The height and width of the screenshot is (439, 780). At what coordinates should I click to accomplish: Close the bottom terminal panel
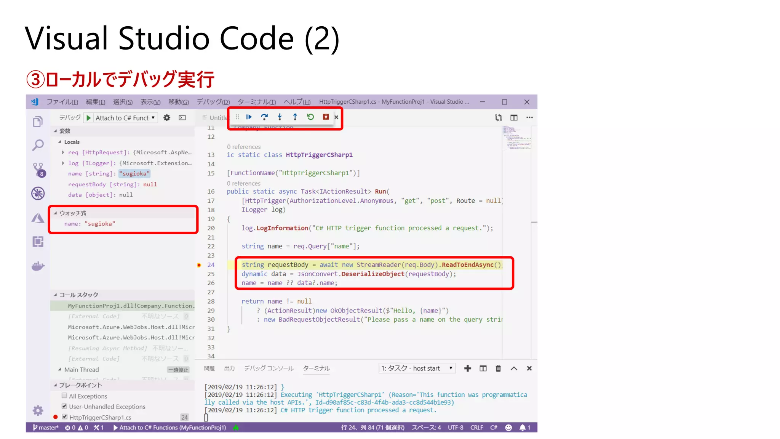click(529, 369)
